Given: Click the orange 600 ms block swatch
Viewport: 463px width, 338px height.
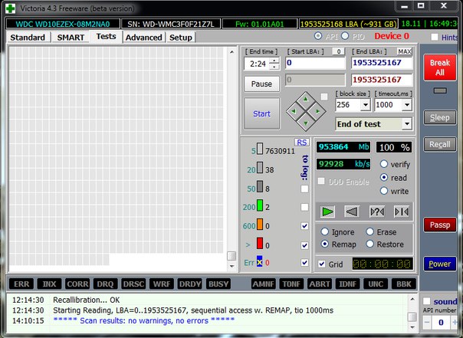Looking at the screenshot, I should (260, 225).
